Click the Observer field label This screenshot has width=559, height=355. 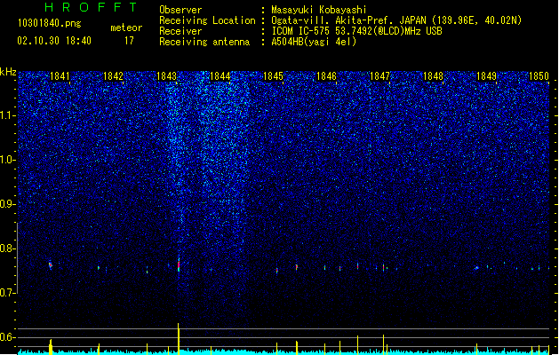(180, 10)
